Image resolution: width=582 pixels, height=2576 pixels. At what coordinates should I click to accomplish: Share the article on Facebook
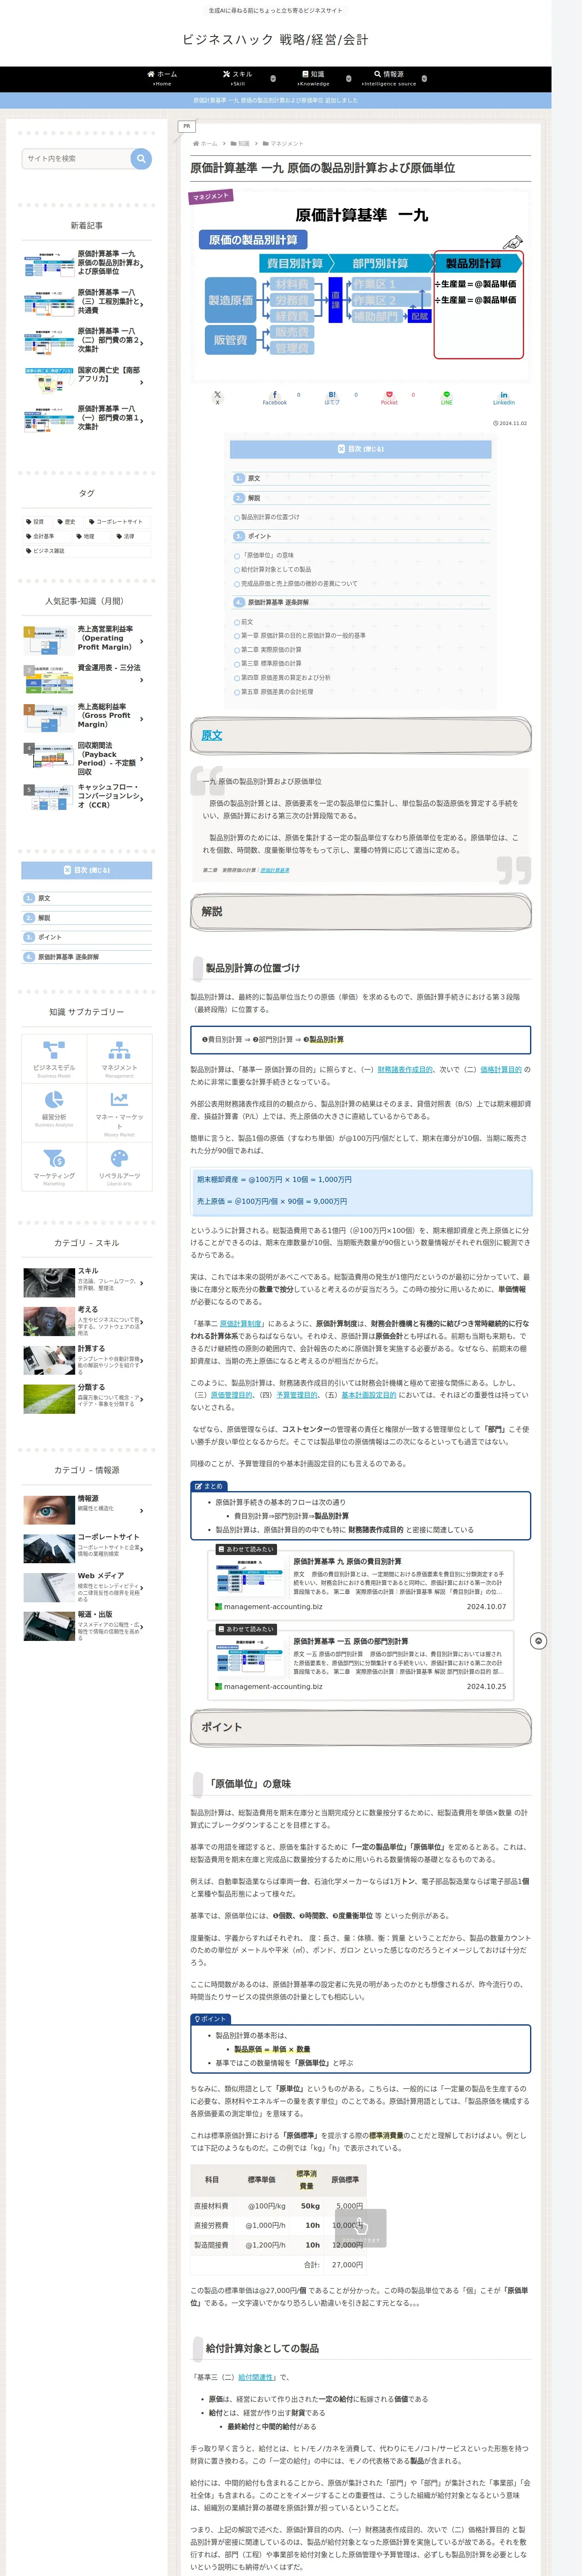coord(275,398)
